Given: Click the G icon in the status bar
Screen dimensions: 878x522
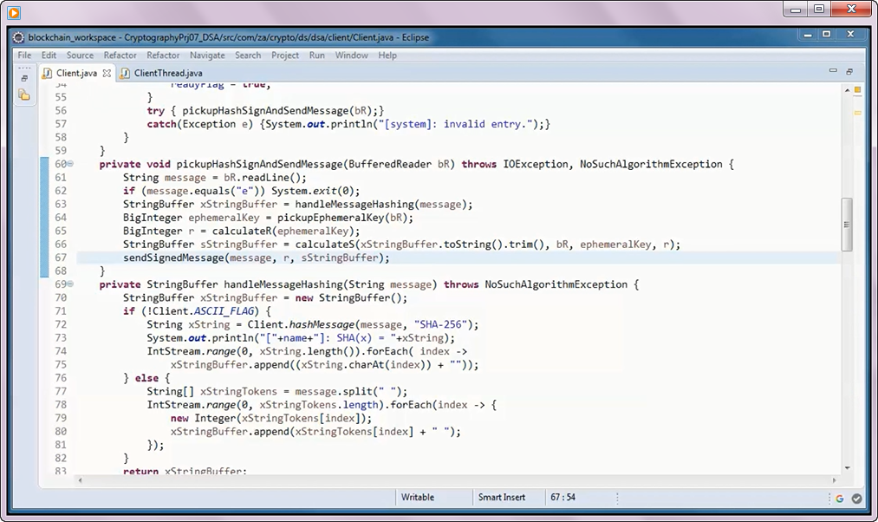Looking at the screenshot, I should (839, 499).
